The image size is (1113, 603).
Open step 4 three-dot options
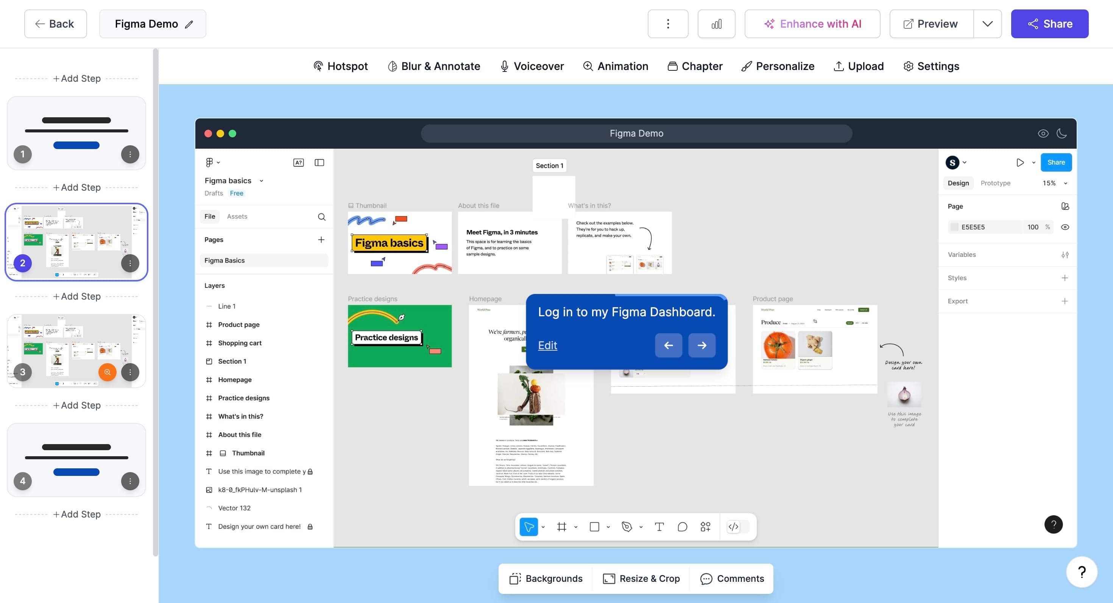coord(130,481)
